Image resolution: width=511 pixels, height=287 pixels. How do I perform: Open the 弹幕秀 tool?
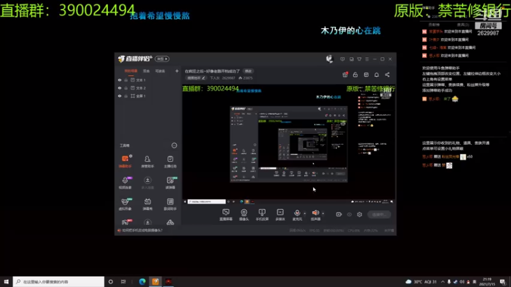pos(148,204)
